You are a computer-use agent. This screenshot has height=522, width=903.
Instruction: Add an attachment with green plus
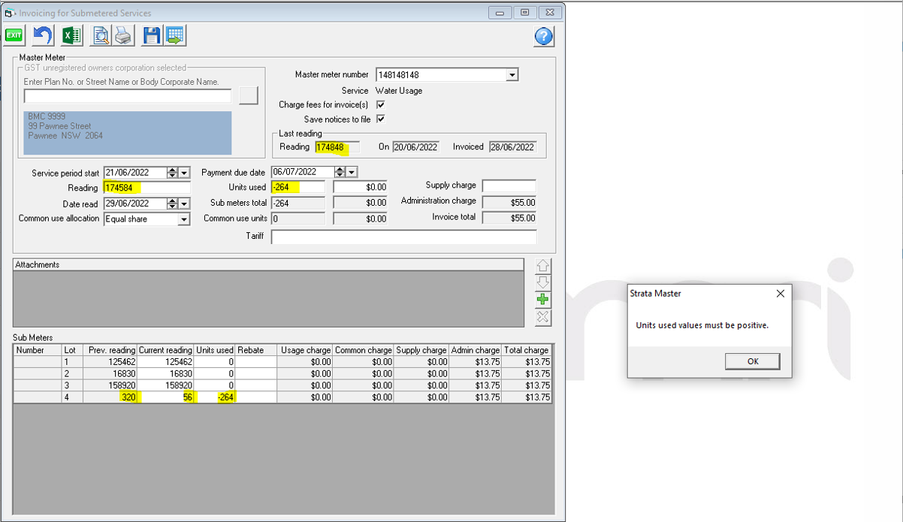click(x=542, y=300)
